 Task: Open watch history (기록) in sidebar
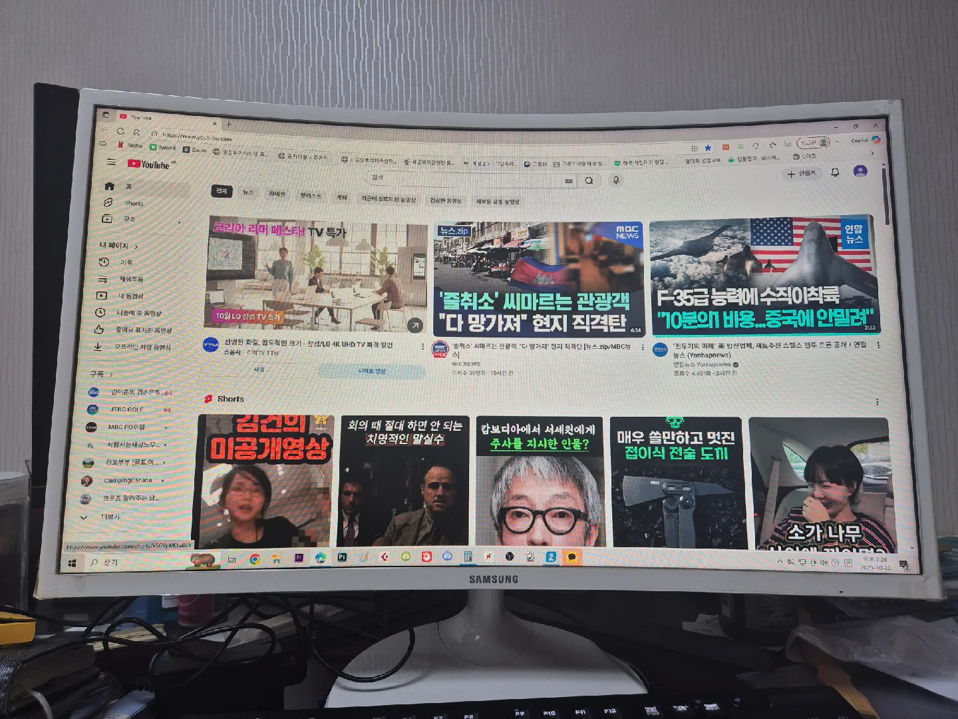click(x=126, y=262)
